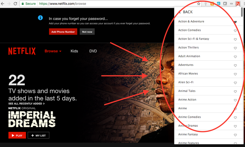Toggle the heart next to African Movies
The width and height of the screenshot is (245, 147).
(235, 74)
